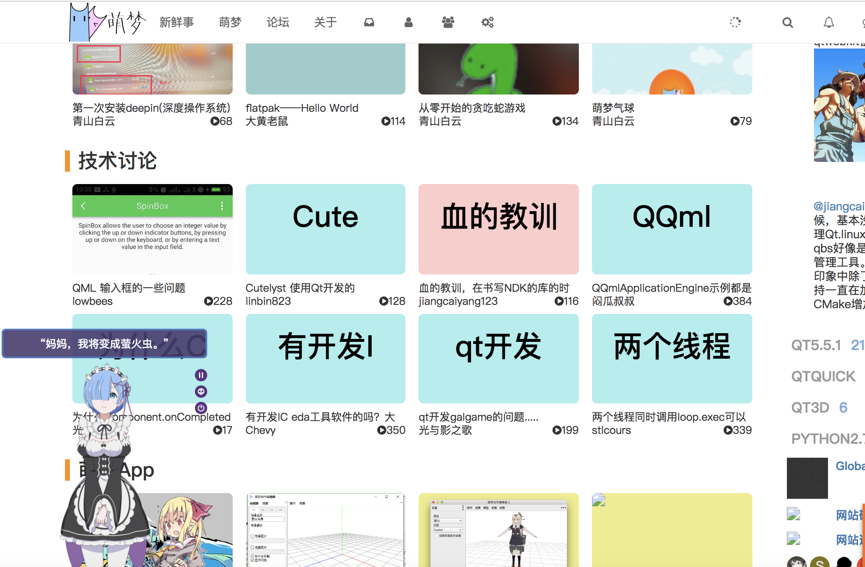Click the mascot's speech bubble
Screen dimensions: 865x567
click(x=104, y=343)
